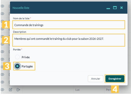131x95 pixels.
Task: View the Luc row via its eye icon
Action: (x=3, y=90)
